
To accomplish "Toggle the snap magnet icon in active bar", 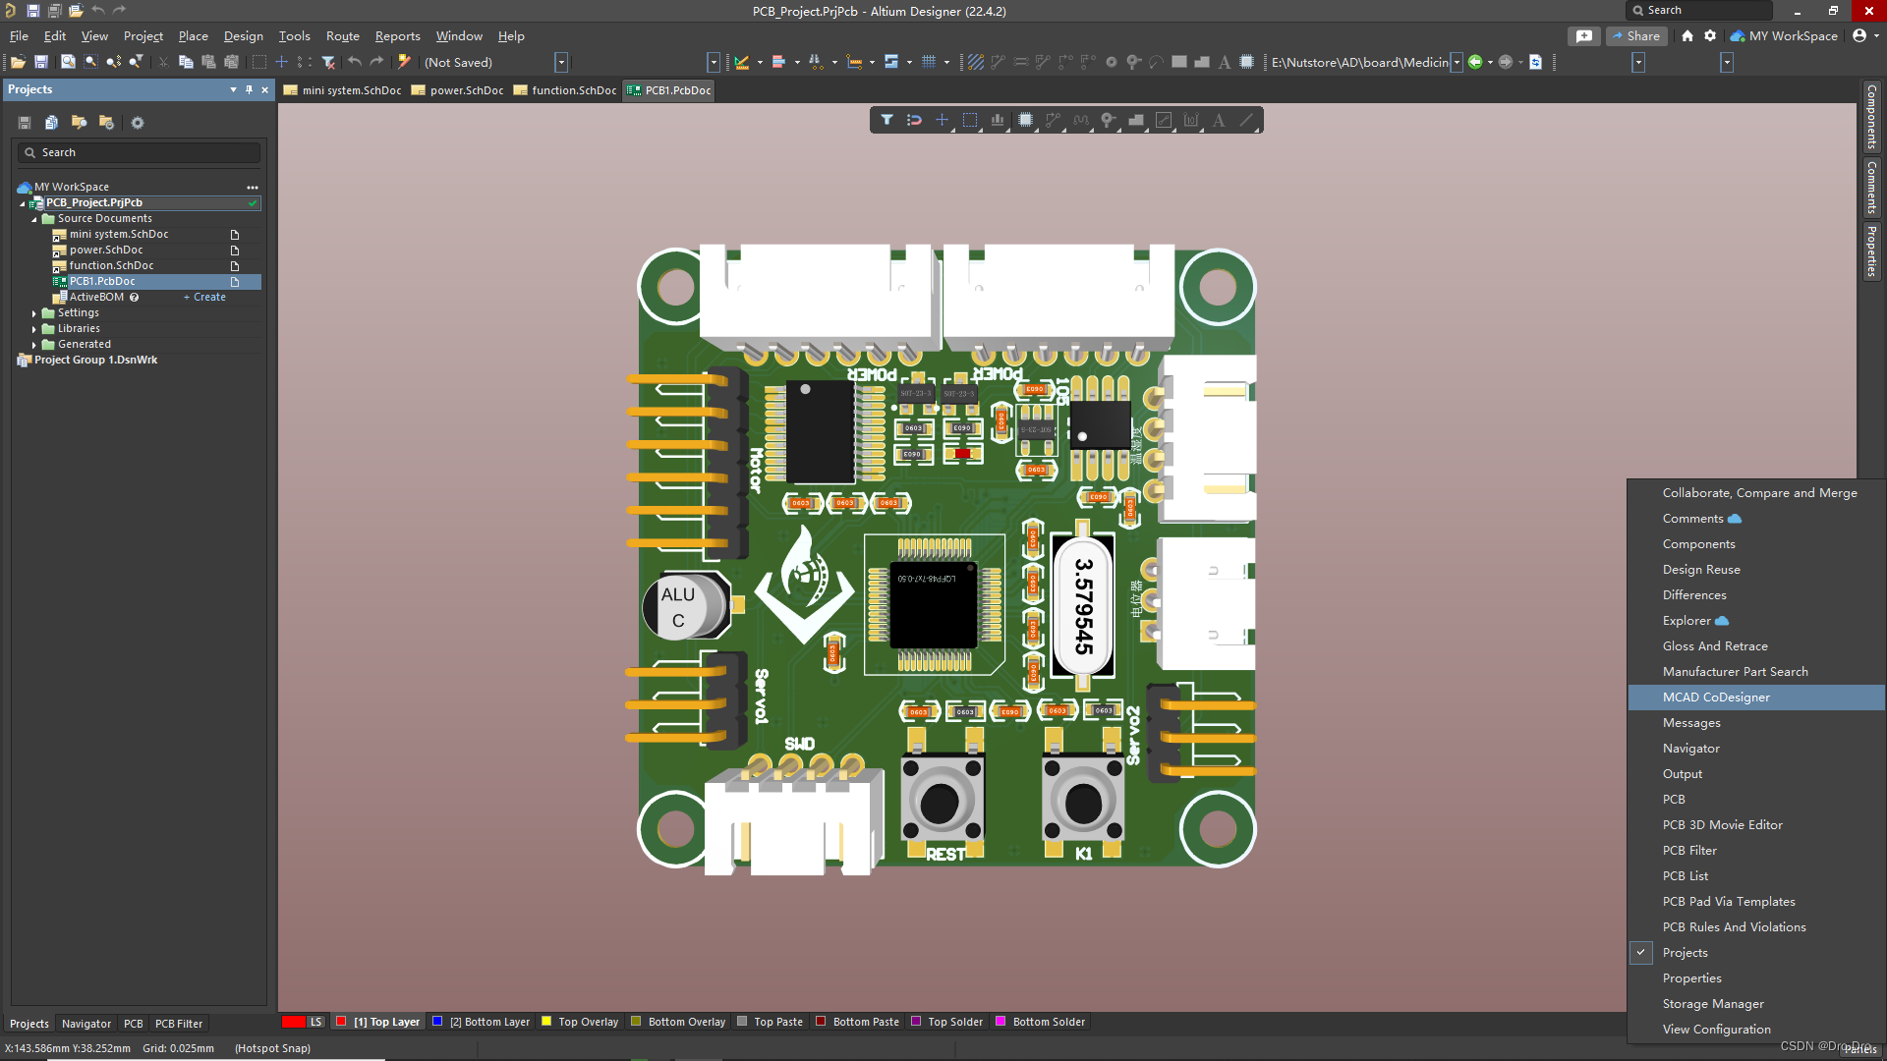I will coord(914,120).
